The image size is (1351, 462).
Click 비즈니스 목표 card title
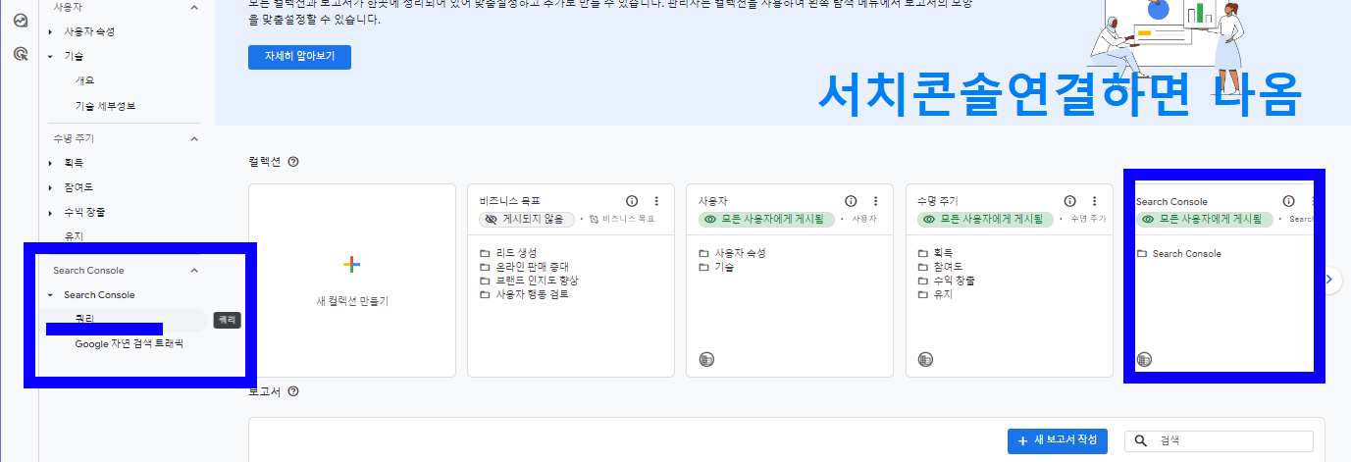pos(509,200)
